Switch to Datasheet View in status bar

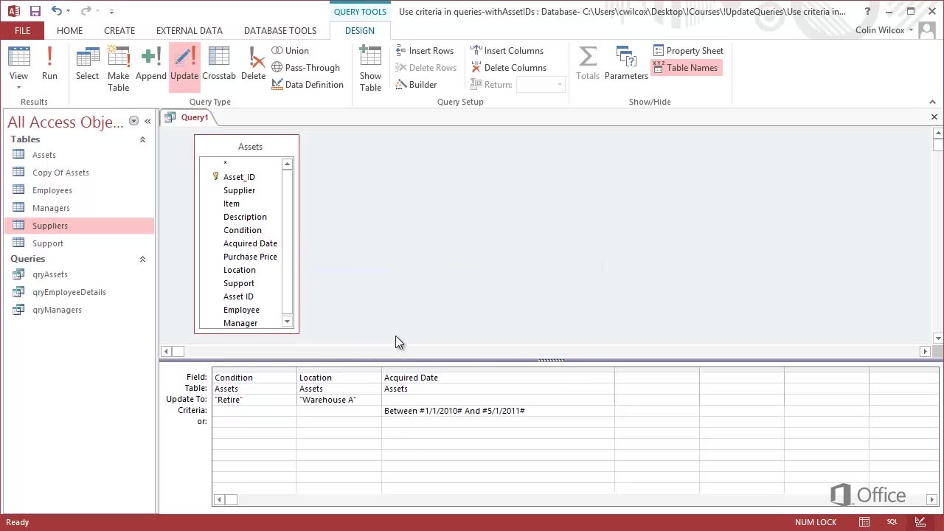click(x=864, y=522)
